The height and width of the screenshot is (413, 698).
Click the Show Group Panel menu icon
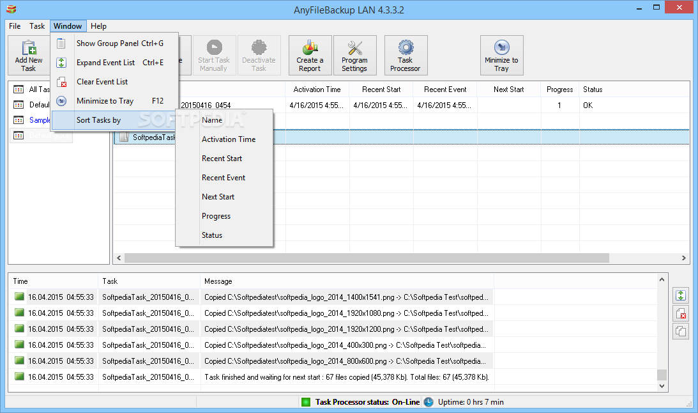pyautogui.click(x=61, y=43)
